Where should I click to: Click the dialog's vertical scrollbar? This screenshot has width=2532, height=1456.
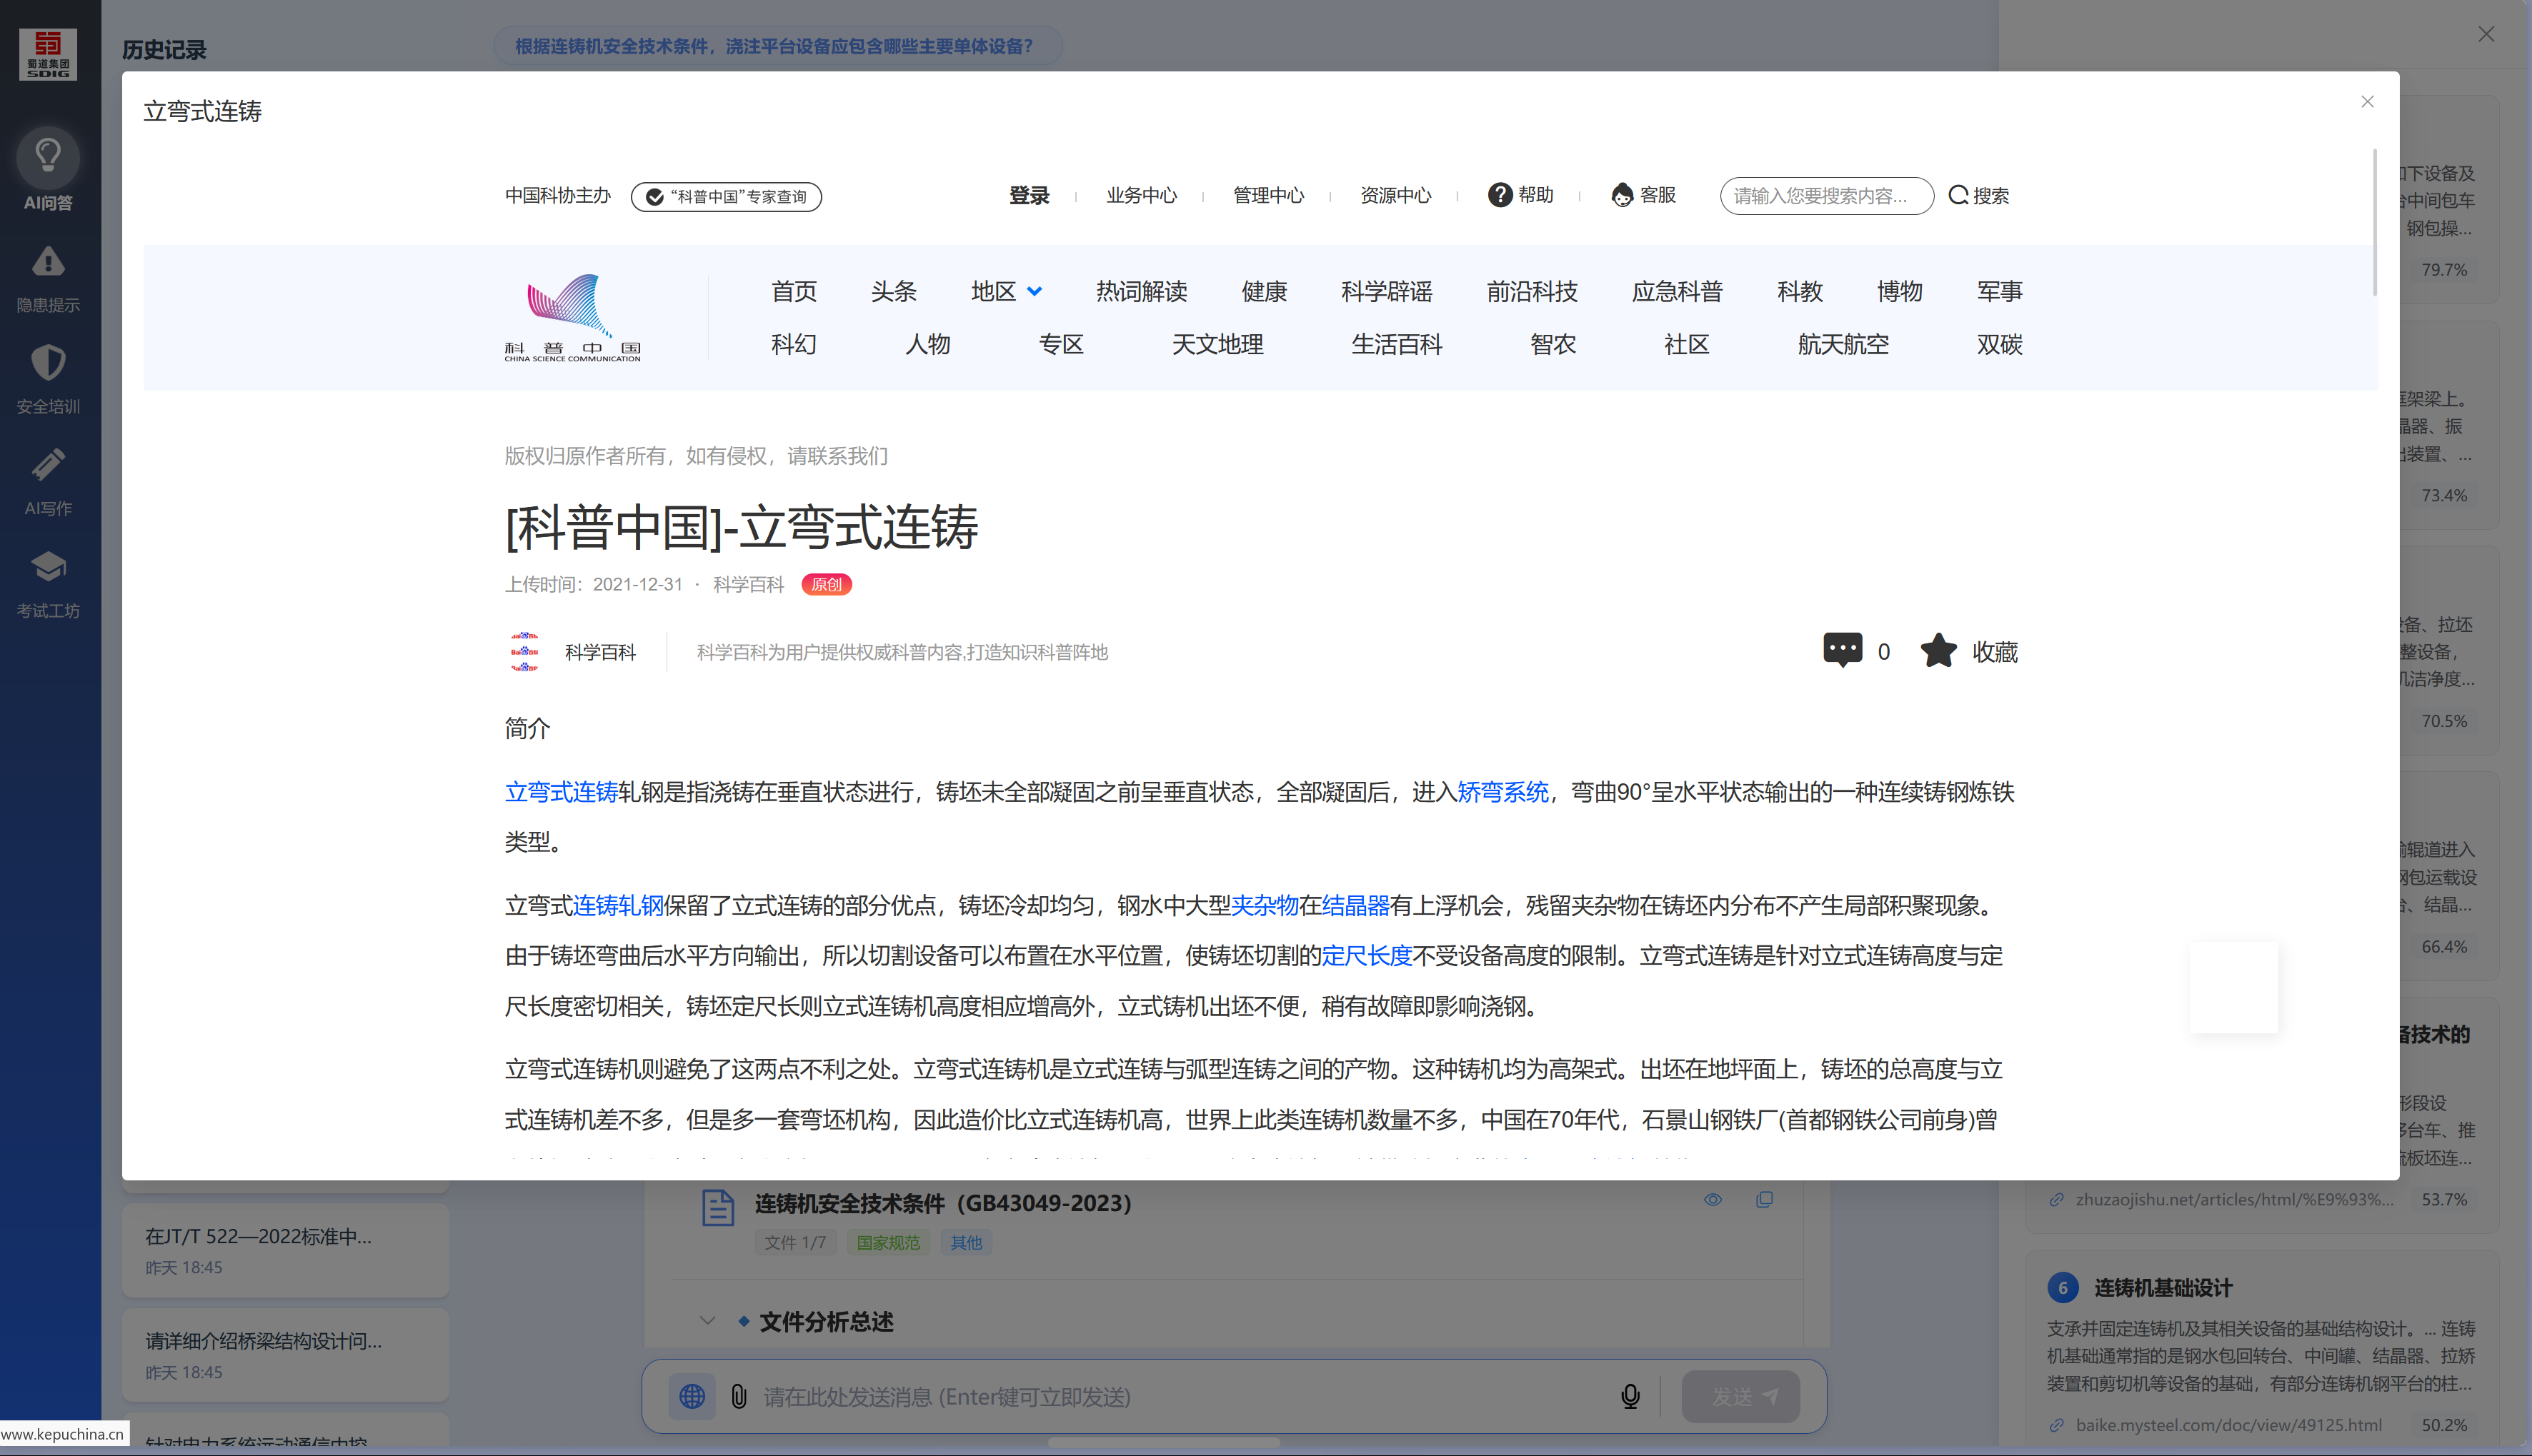point(2374,222)
